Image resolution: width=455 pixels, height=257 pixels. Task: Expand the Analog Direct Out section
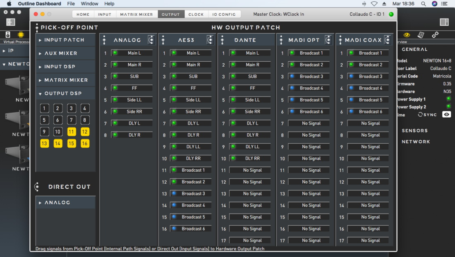66,202
